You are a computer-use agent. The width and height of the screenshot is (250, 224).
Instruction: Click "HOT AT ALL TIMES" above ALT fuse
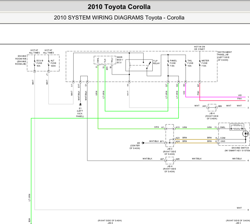pyautogui.click(x=48, y=51)
